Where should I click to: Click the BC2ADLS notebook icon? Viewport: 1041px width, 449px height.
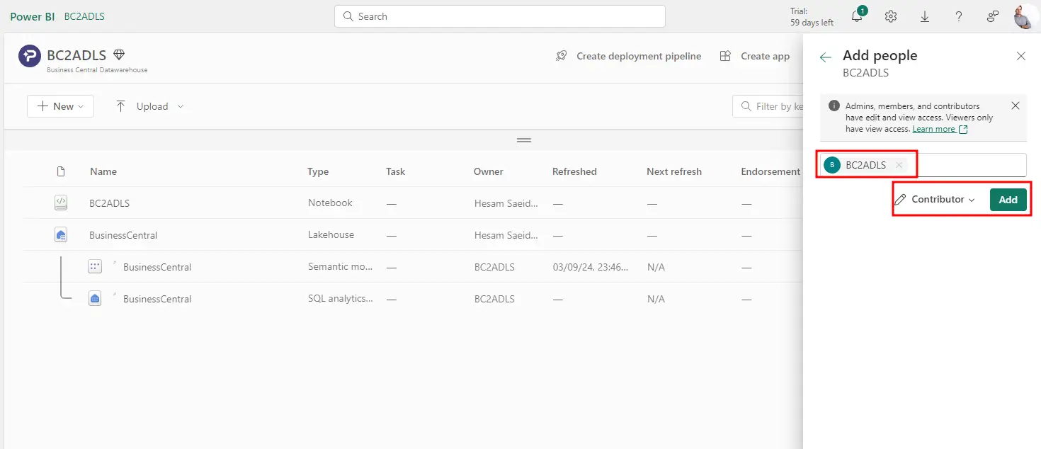click(61, 203)
